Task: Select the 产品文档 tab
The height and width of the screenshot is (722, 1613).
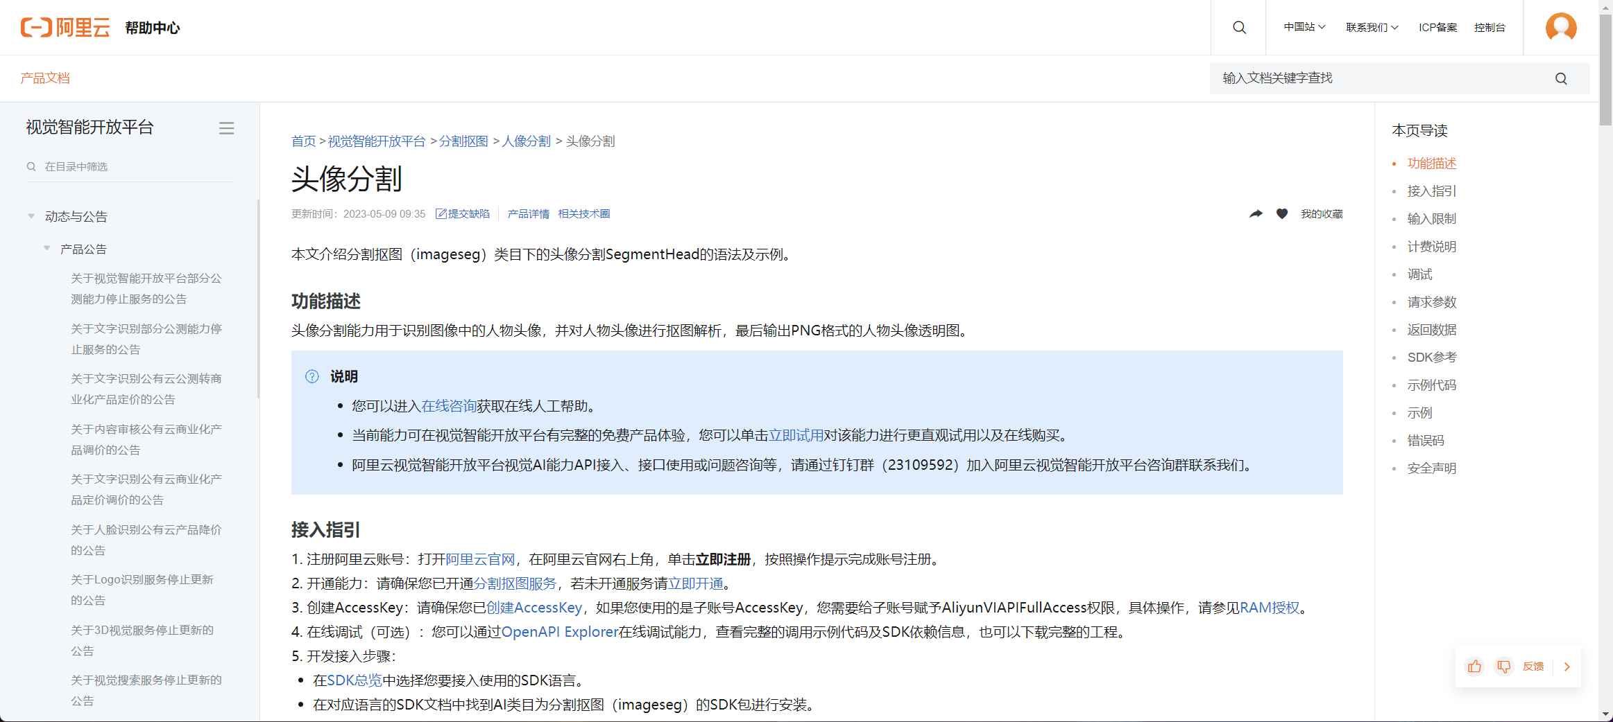Action: pos(45,78)
